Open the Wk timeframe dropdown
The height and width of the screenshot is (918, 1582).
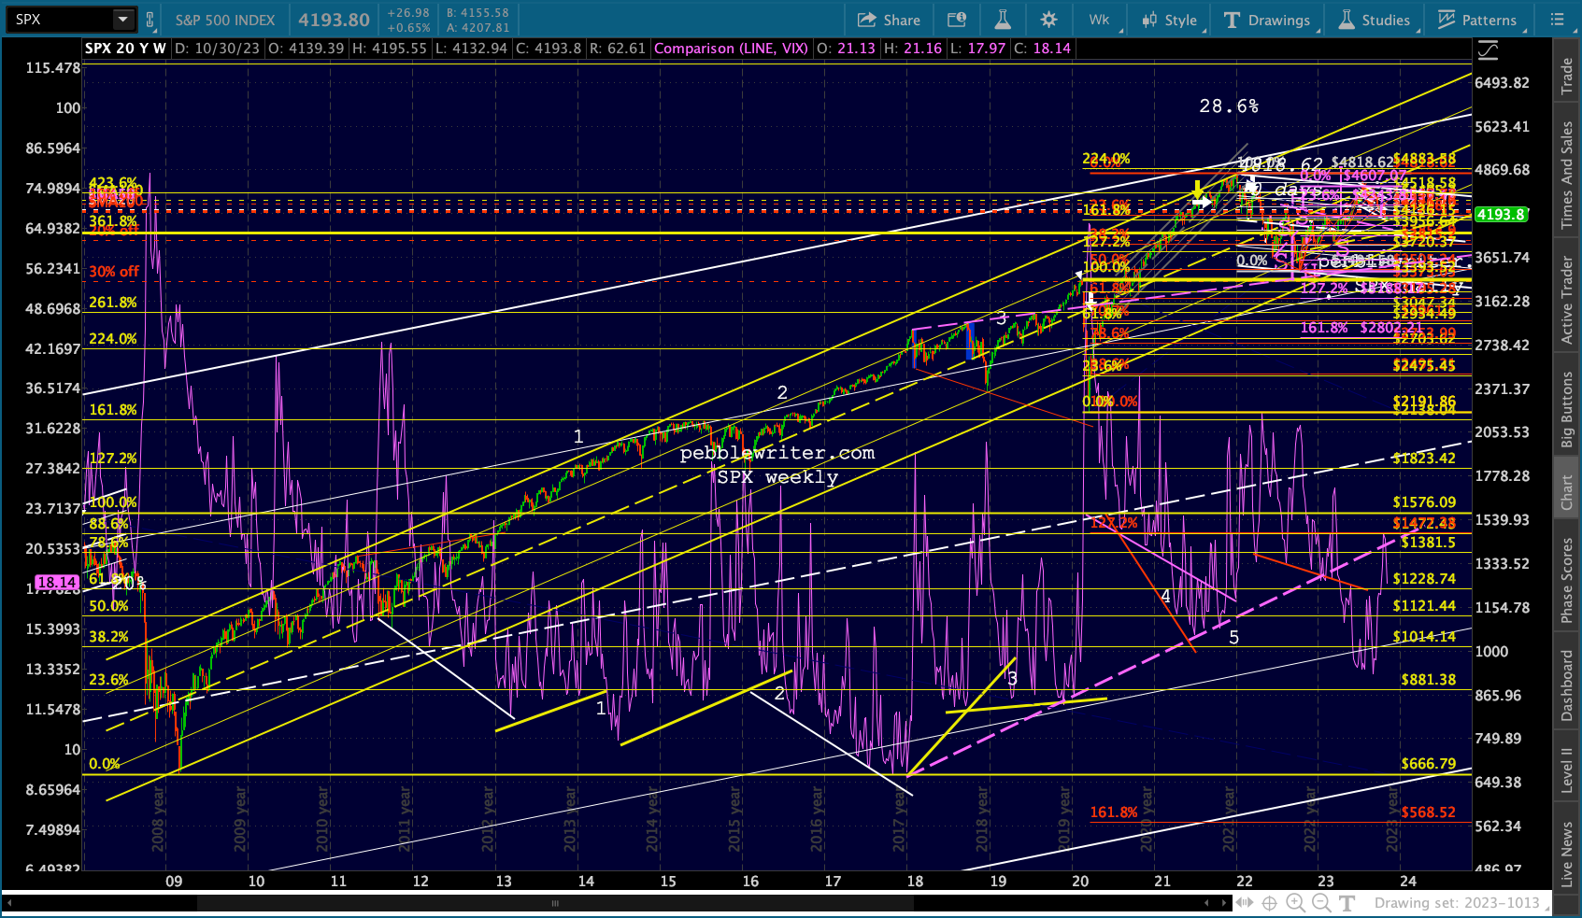pyautogui.click(x=1100, y=20)
